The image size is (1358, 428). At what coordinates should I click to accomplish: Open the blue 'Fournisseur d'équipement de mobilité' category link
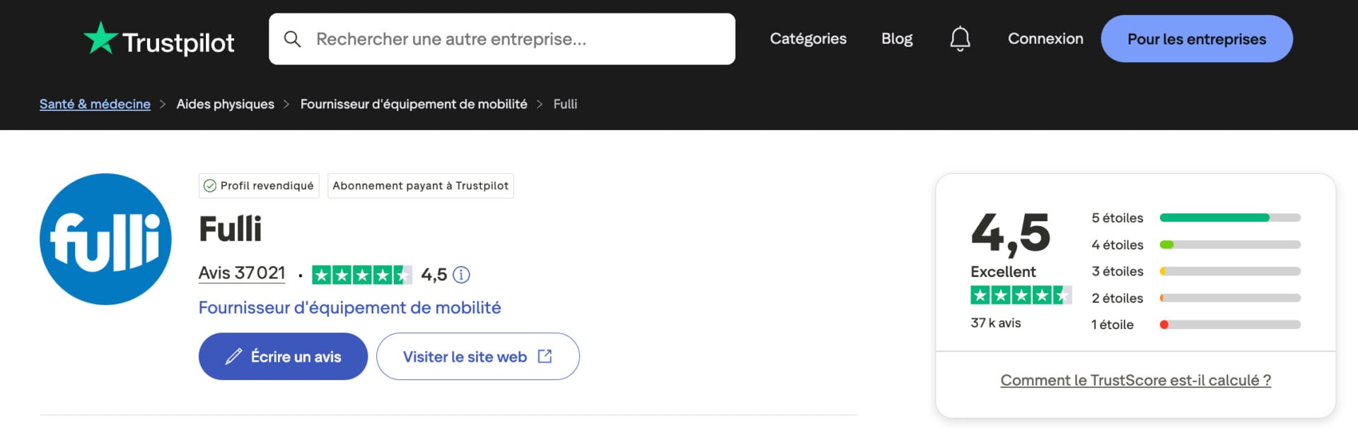coord(349,308)
